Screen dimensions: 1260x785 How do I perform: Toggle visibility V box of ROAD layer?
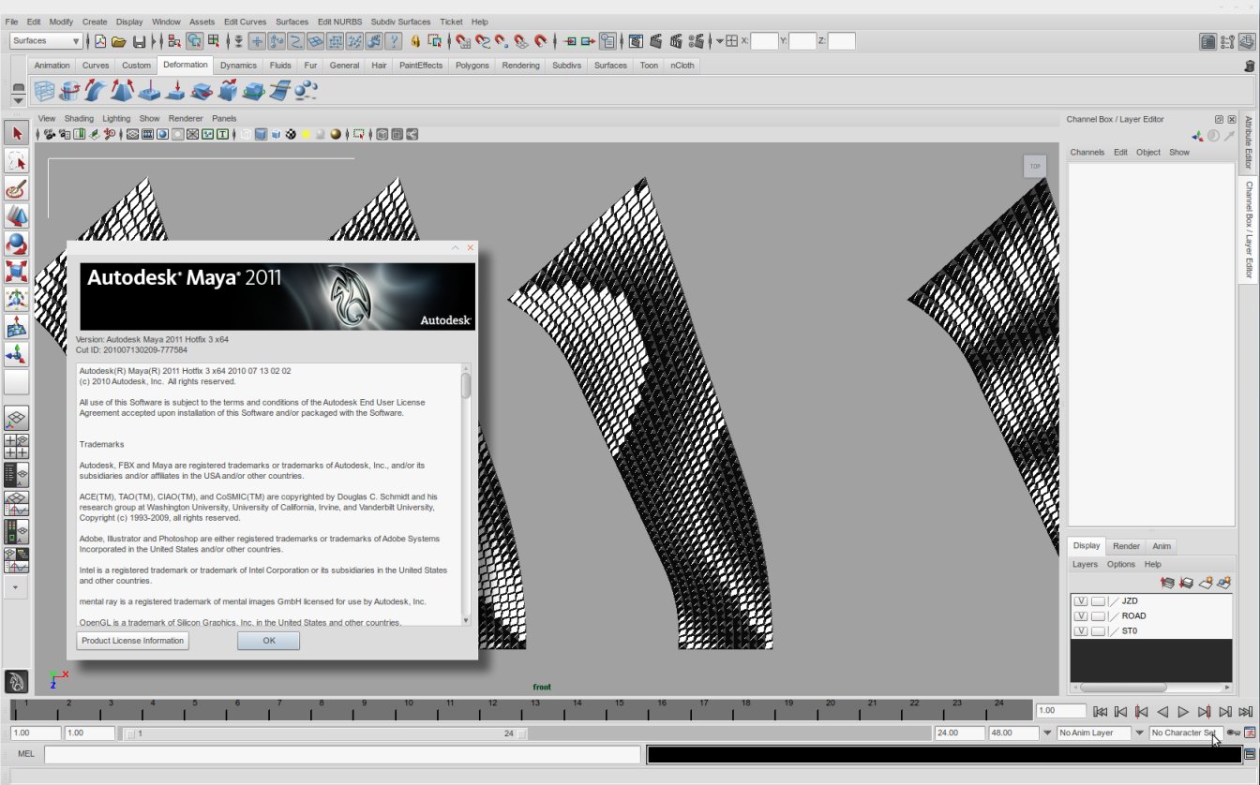pos(1080,616)
